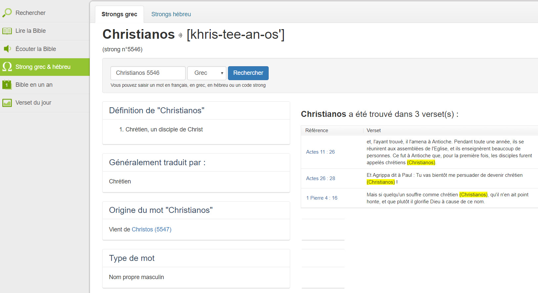Click the open book Lire la Bible icon
The image size is (538, 293).
(7, 31)
